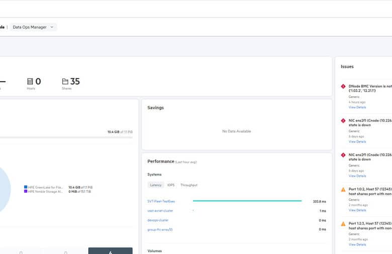Open the devops-cluster system link

158,220
